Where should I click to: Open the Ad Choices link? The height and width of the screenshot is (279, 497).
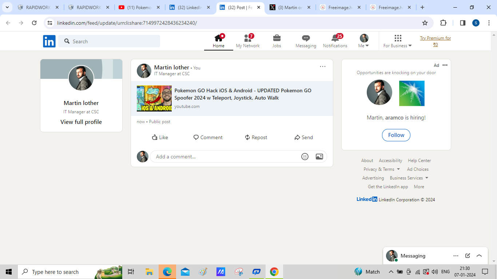pos(418,169)
